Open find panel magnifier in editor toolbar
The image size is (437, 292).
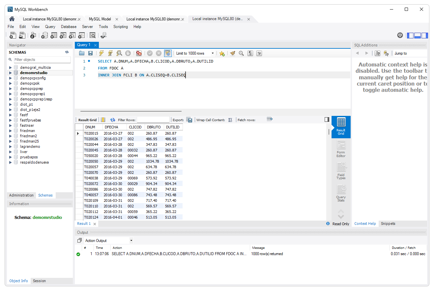pos(241,53)
